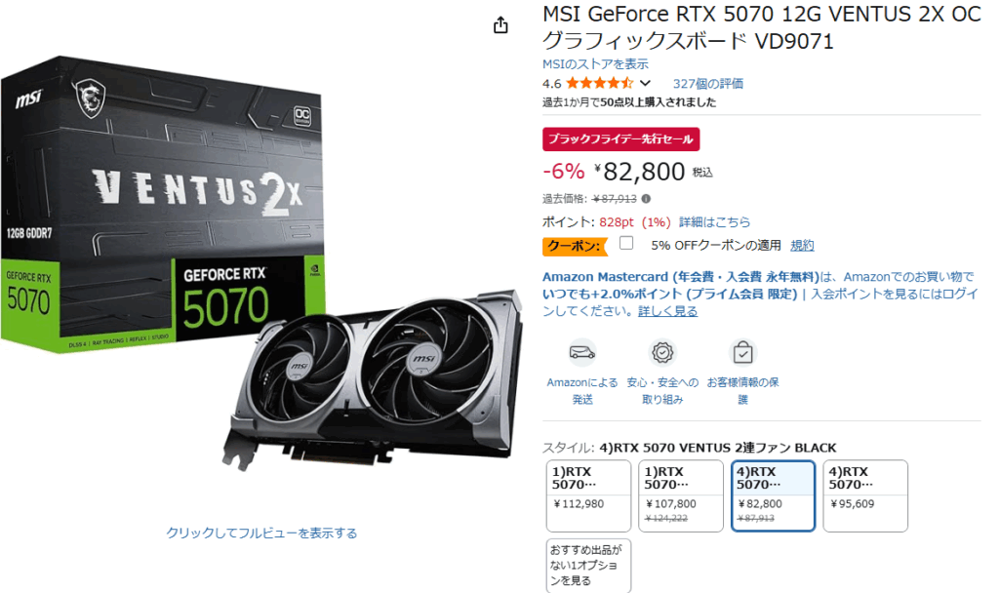Open the 327個の評価 reviews link
This screenshot has height=593, width=999.
(x=708, y=84)
